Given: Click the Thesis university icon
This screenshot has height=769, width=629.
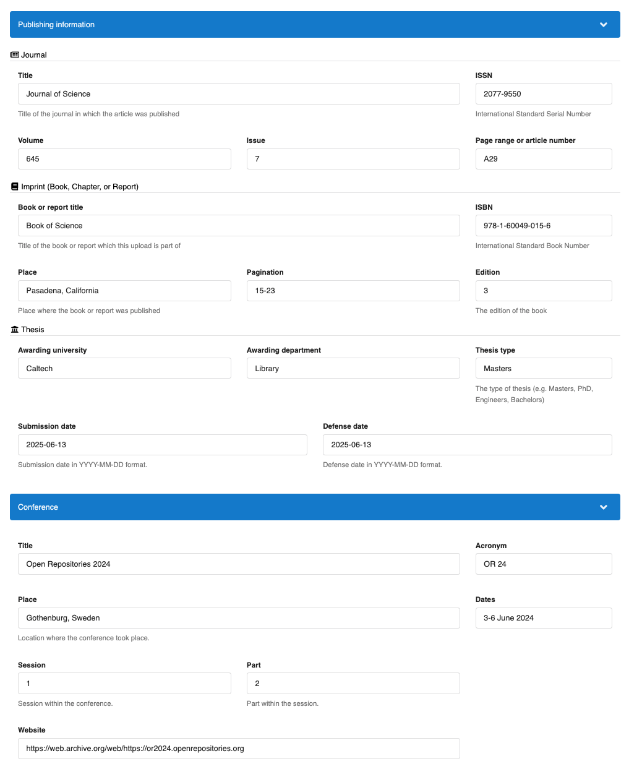Looking at the screenshot, I should point(15,330).
